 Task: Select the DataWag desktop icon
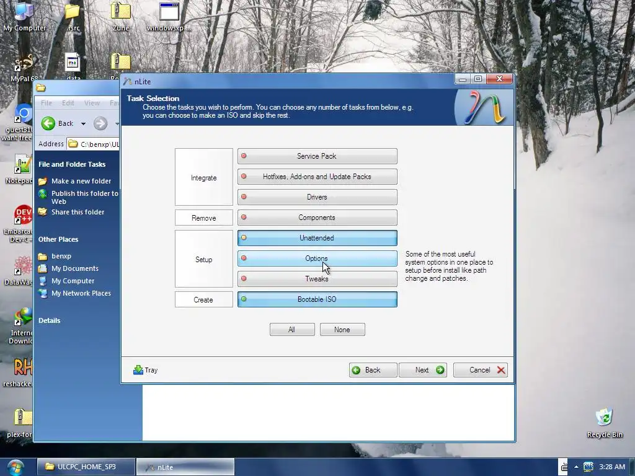click(x=23, y=266)
